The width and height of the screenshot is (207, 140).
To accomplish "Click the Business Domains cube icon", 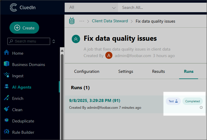I will tap(7, 64).
